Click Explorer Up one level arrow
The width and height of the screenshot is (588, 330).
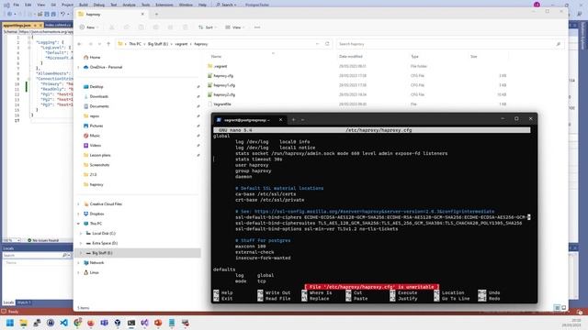[x=108, y=44]
